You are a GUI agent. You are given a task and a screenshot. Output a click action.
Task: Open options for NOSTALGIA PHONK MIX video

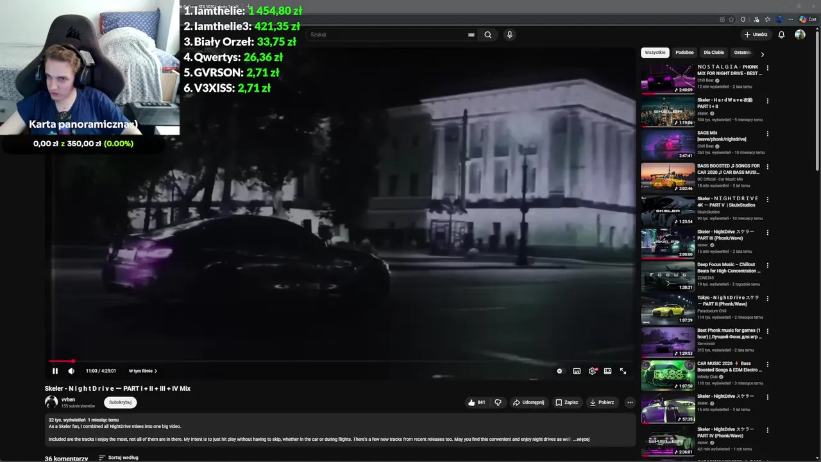coord(767,67)
